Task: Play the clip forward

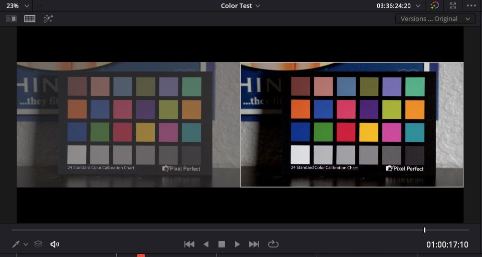Action: coord(237,244)
